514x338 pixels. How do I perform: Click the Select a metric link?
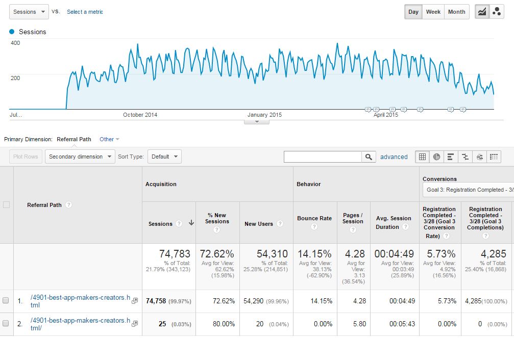85,11
